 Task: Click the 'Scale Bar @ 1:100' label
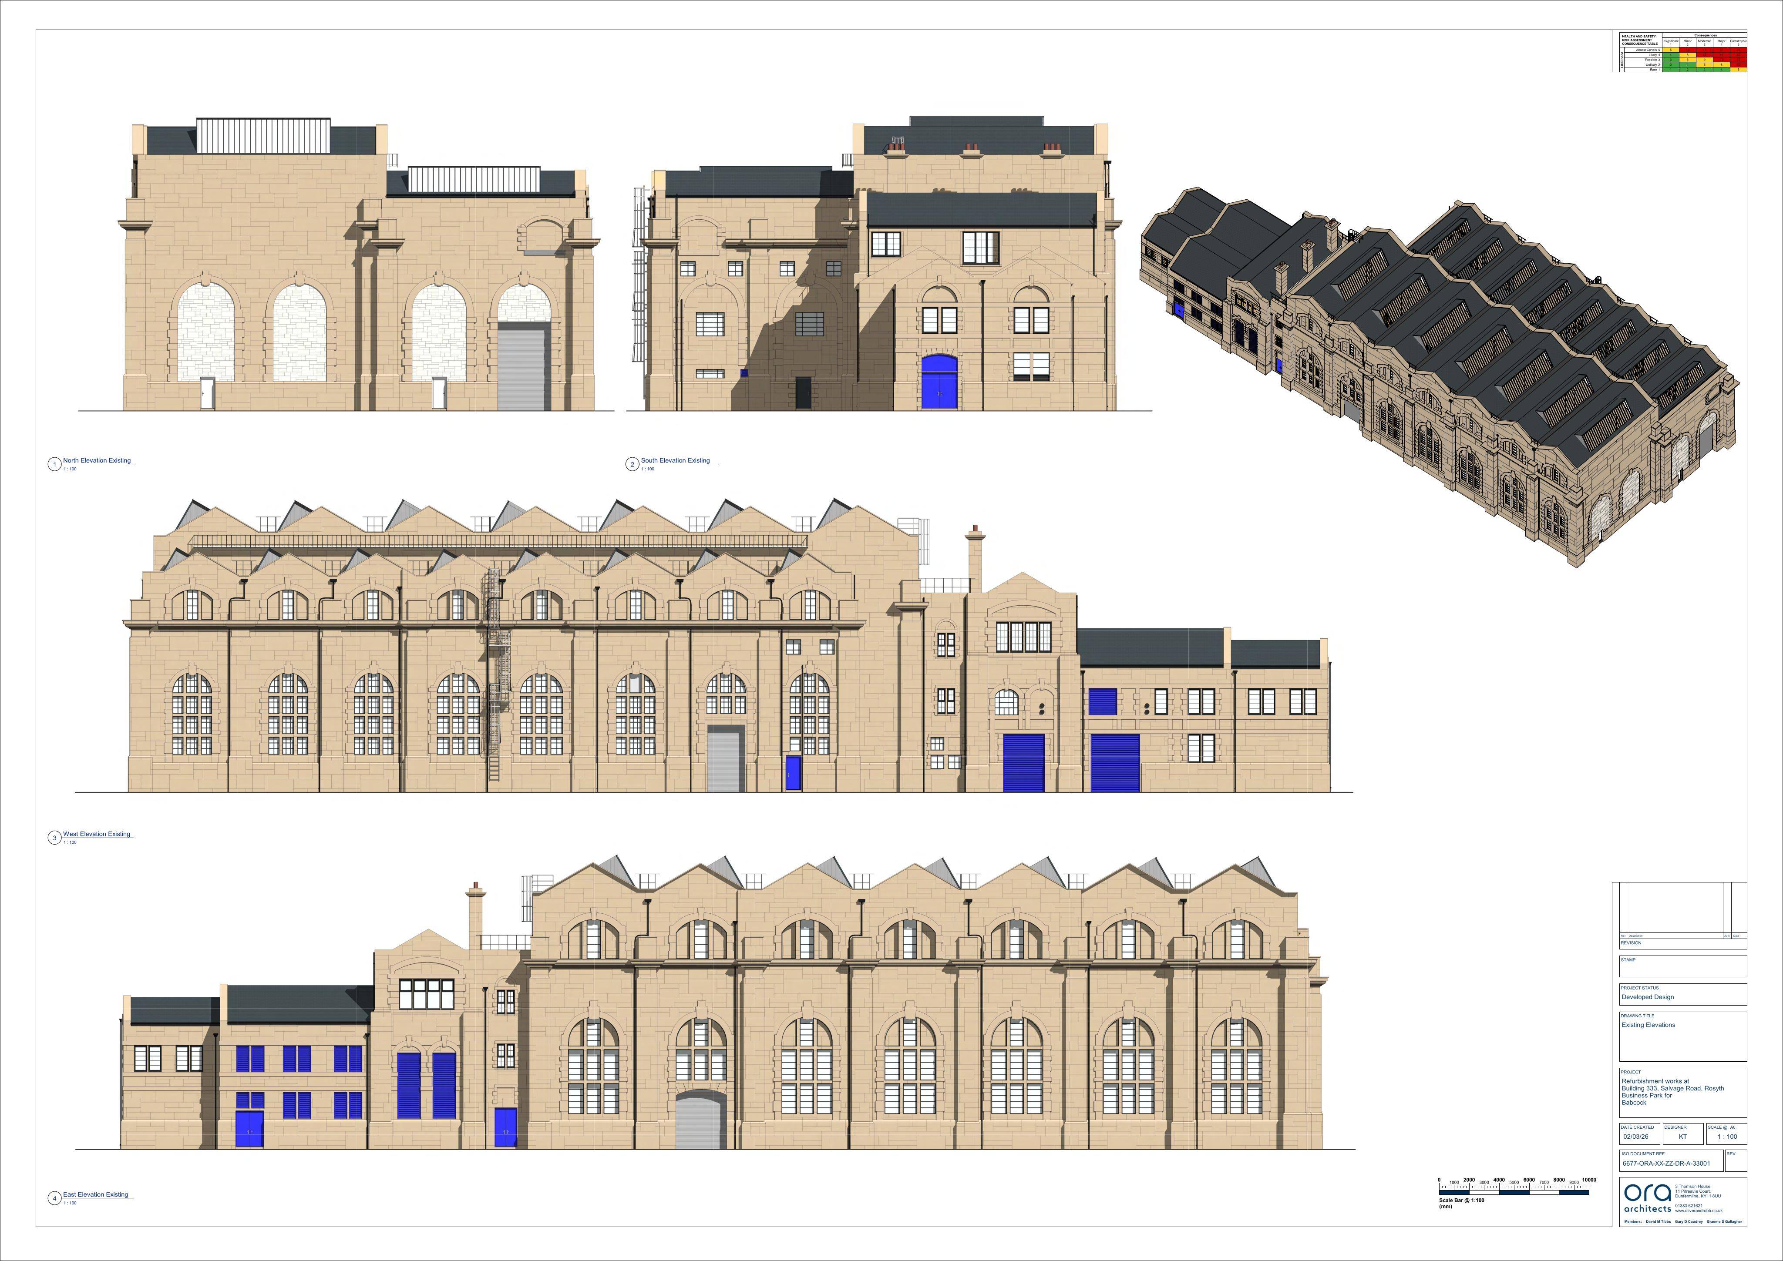coord(1461,1201)
